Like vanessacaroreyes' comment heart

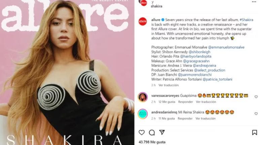pyautogui.click(x=256, y=97)
